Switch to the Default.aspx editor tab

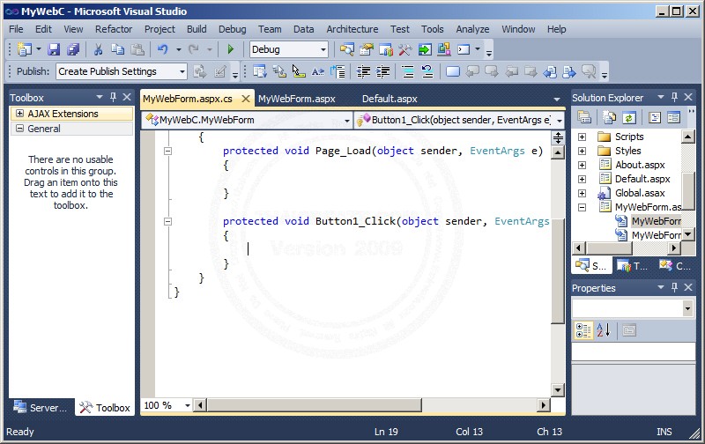390,99
